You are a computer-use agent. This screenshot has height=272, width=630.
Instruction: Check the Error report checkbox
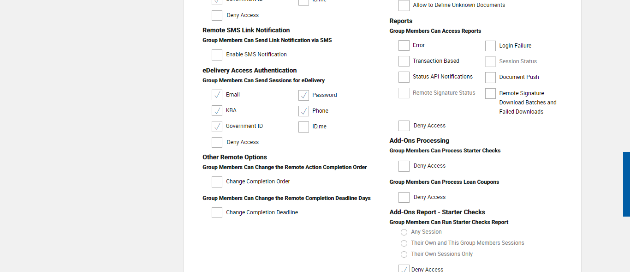point(404,46)
